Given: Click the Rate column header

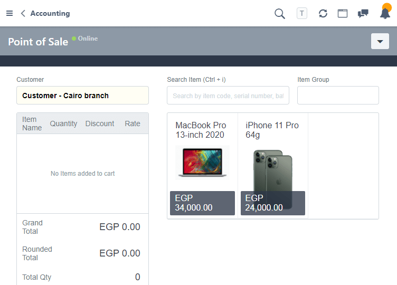Looking at the screenshot, I should pyautogui.click(x=133, y=123).
